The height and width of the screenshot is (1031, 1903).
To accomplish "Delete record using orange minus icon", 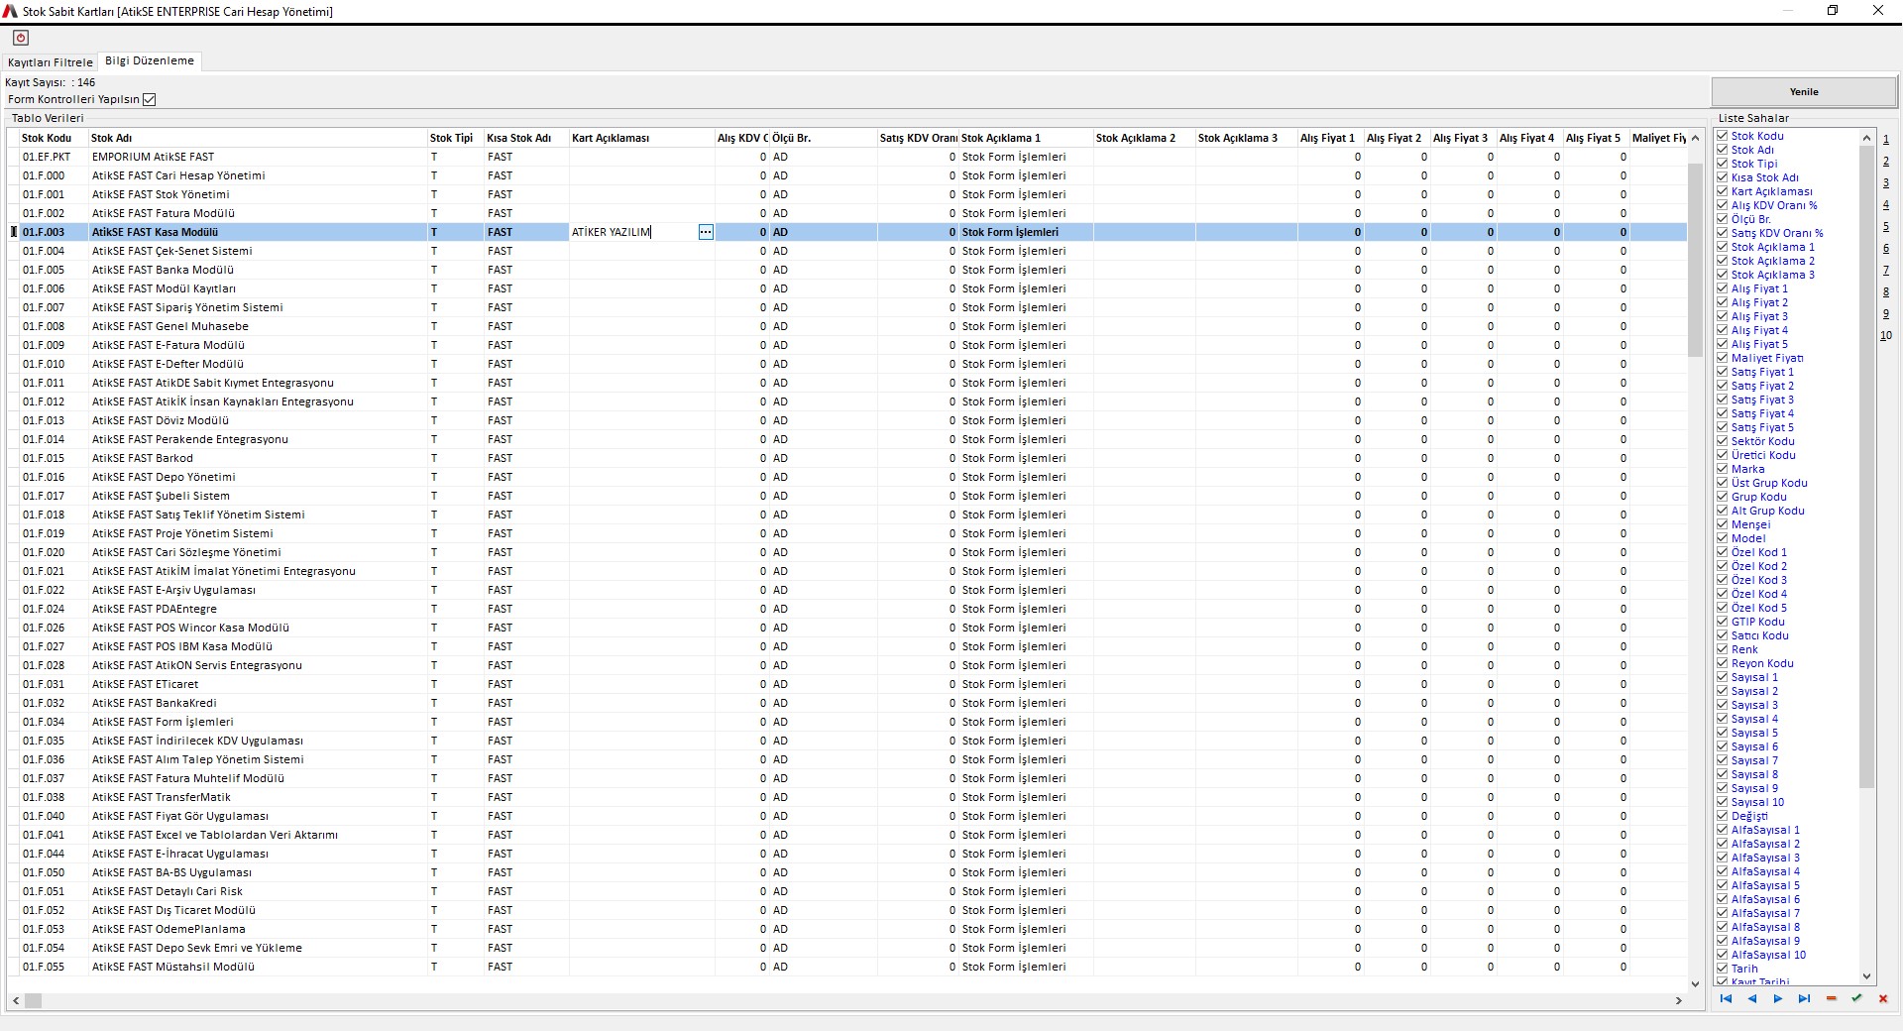I will pyautogui.click(x=1831, y=998).
